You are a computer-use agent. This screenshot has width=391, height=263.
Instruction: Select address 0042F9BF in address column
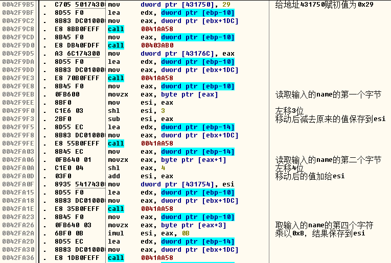(18, 13)
